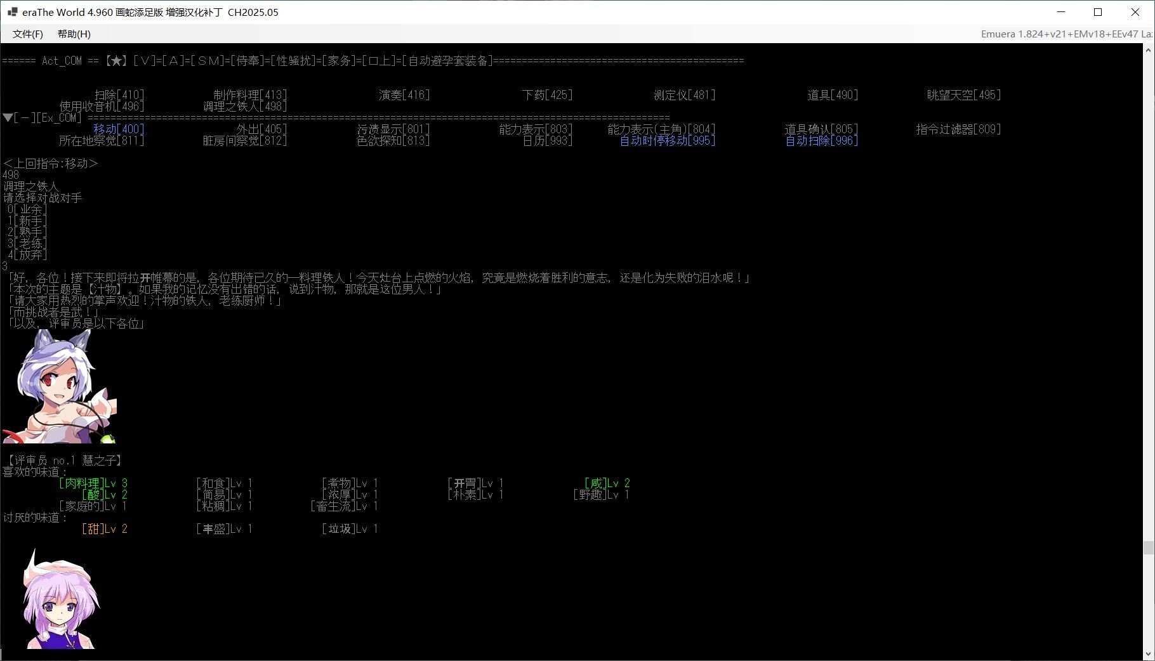Click the wolf-eared judge portrait
The width and height of the screenshot is (1155, 661).
tap(59, 386)
